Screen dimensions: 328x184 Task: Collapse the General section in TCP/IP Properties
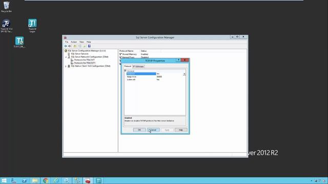(125, 71)
